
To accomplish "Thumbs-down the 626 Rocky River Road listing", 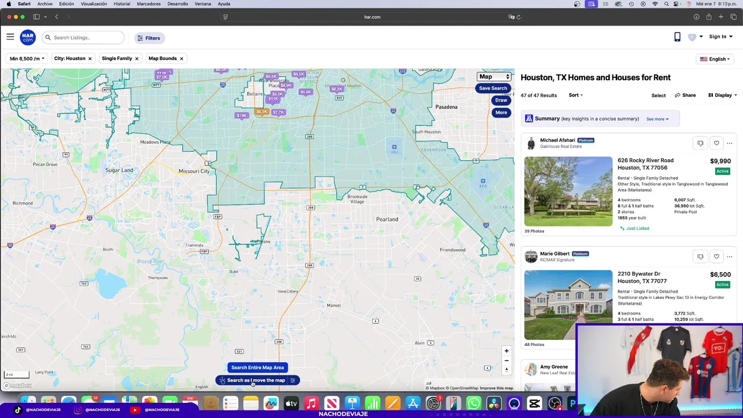I will pyautogui.click(x=700, y=143).
